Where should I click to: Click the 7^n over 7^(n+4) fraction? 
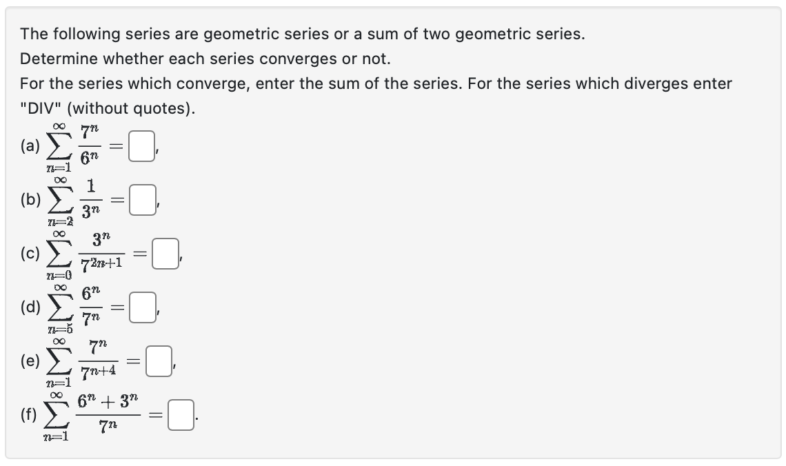(98, 361)
